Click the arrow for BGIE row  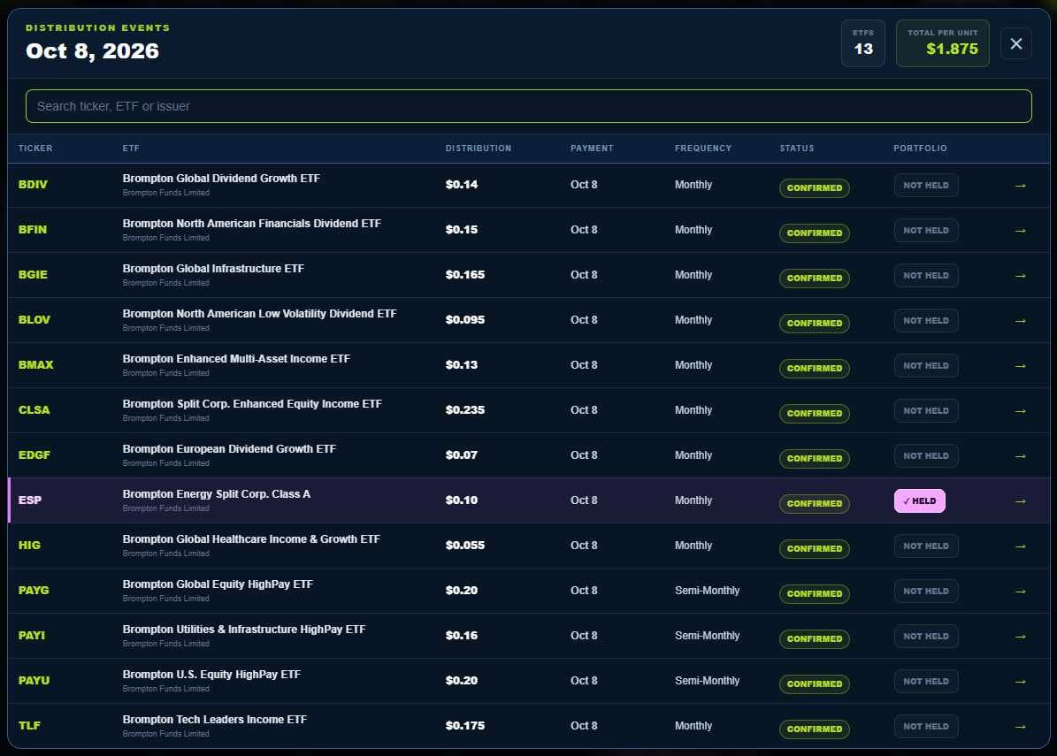[1020, 276]
